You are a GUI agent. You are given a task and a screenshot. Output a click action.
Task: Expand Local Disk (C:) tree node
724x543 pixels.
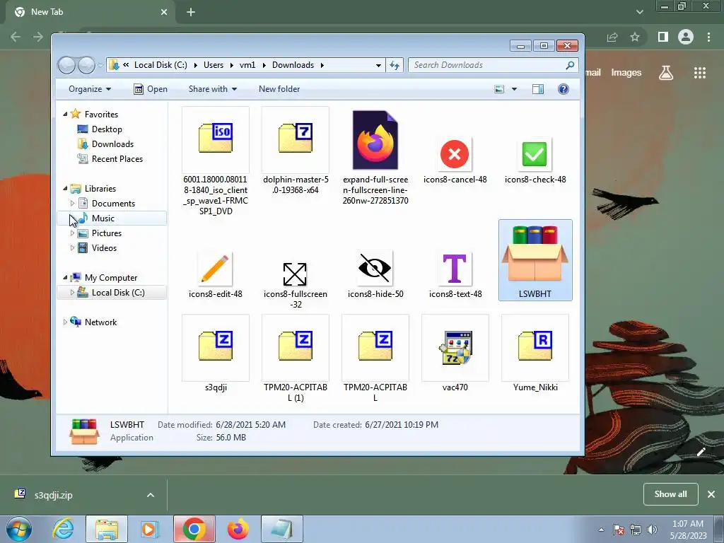pyautogui.click(x=72, y=292)
